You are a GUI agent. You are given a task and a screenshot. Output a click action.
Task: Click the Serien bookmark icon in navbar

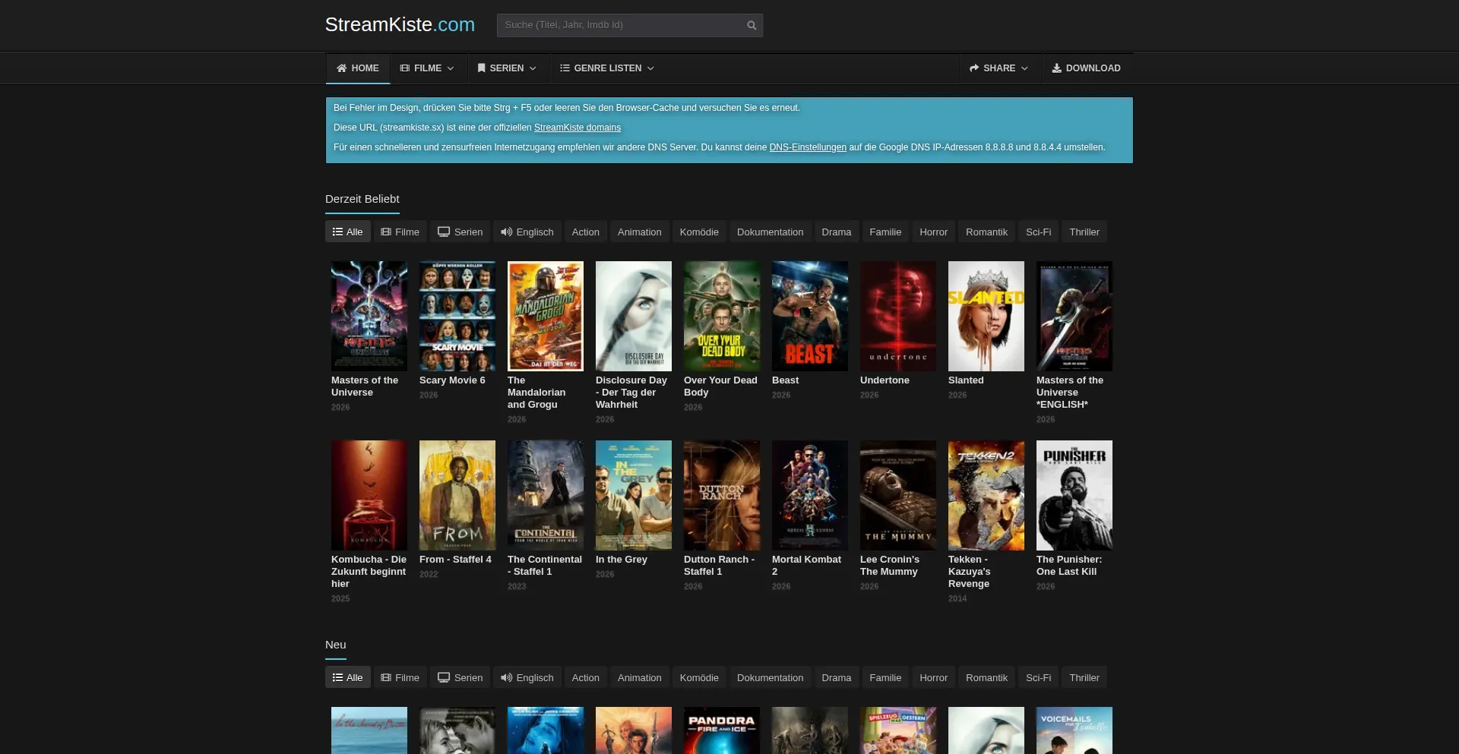click(x=481, y=68)
